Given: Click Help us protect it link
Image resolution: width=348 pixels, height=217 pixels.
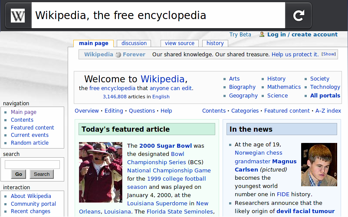Looking at the screenshot, I should (x=295, y=55).
